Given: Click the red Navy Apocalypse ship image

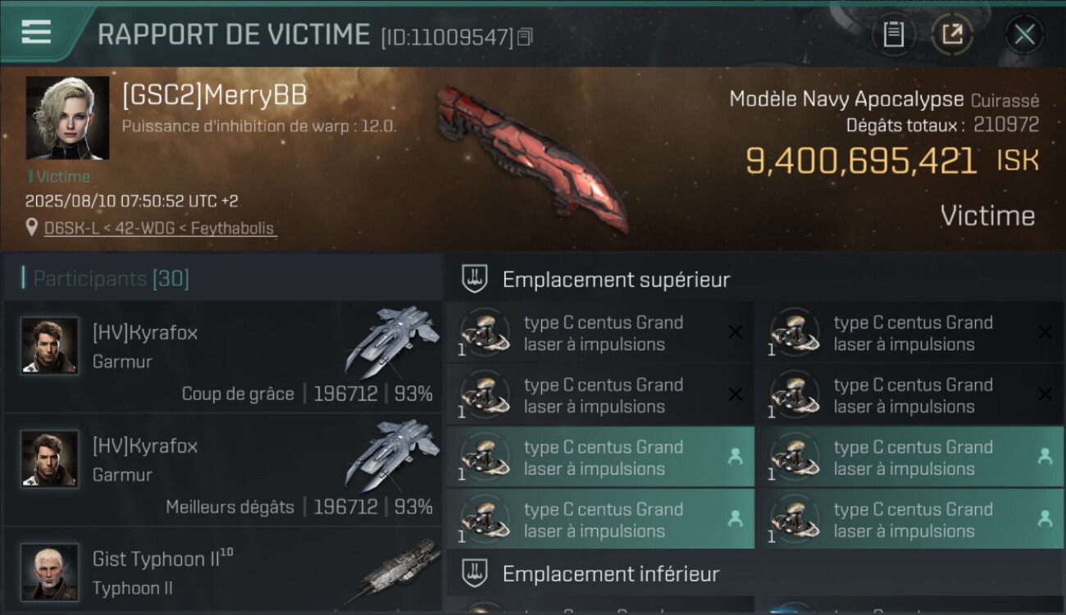Looking at the screenshot, I should click(531, 156).
